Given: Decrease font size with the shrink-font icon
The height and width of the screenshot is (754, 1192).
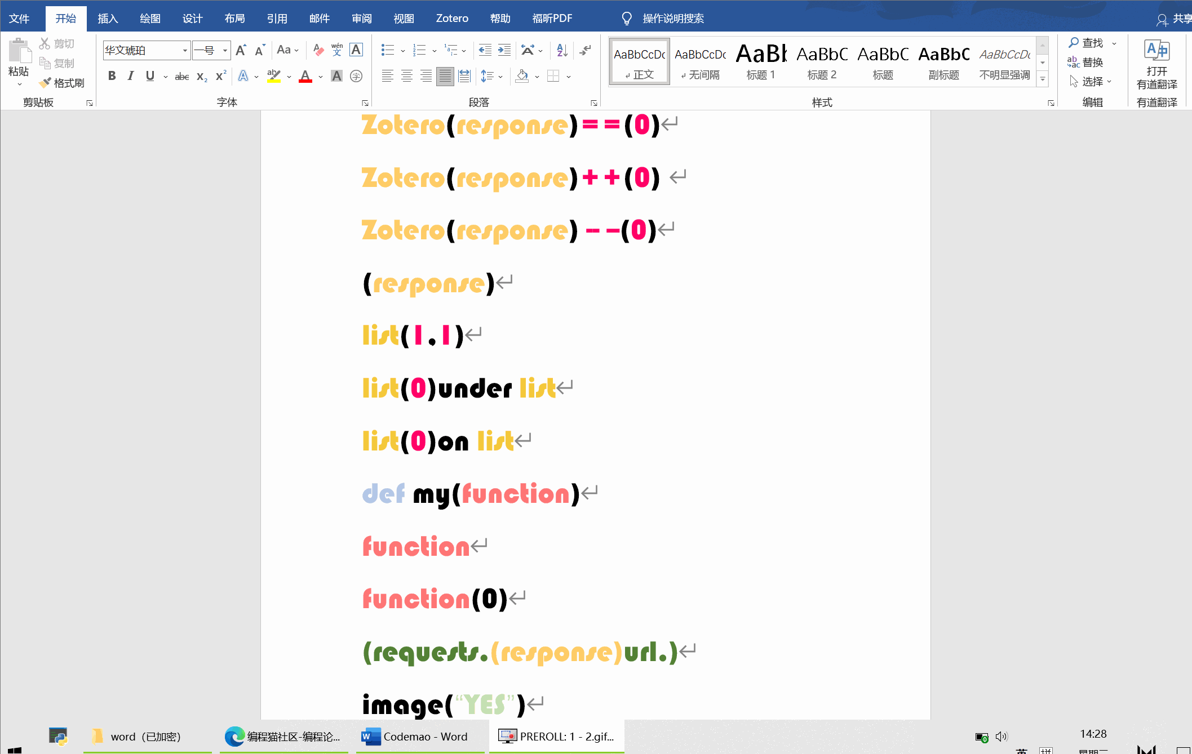Looking at the screenshot, I should (x=260, y=50).
